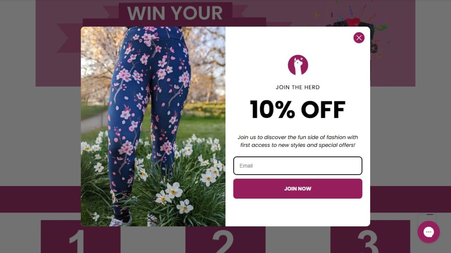
Task: Click the dash above the chat bubble
Action: 430,215
